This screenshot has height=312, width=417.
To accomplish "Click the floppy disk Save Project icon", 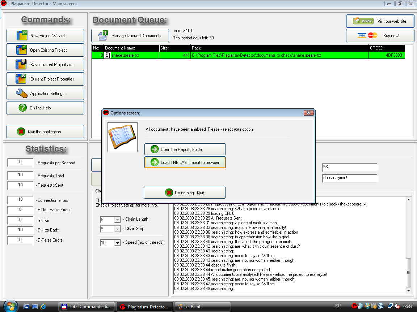I will tap(21, 65).
